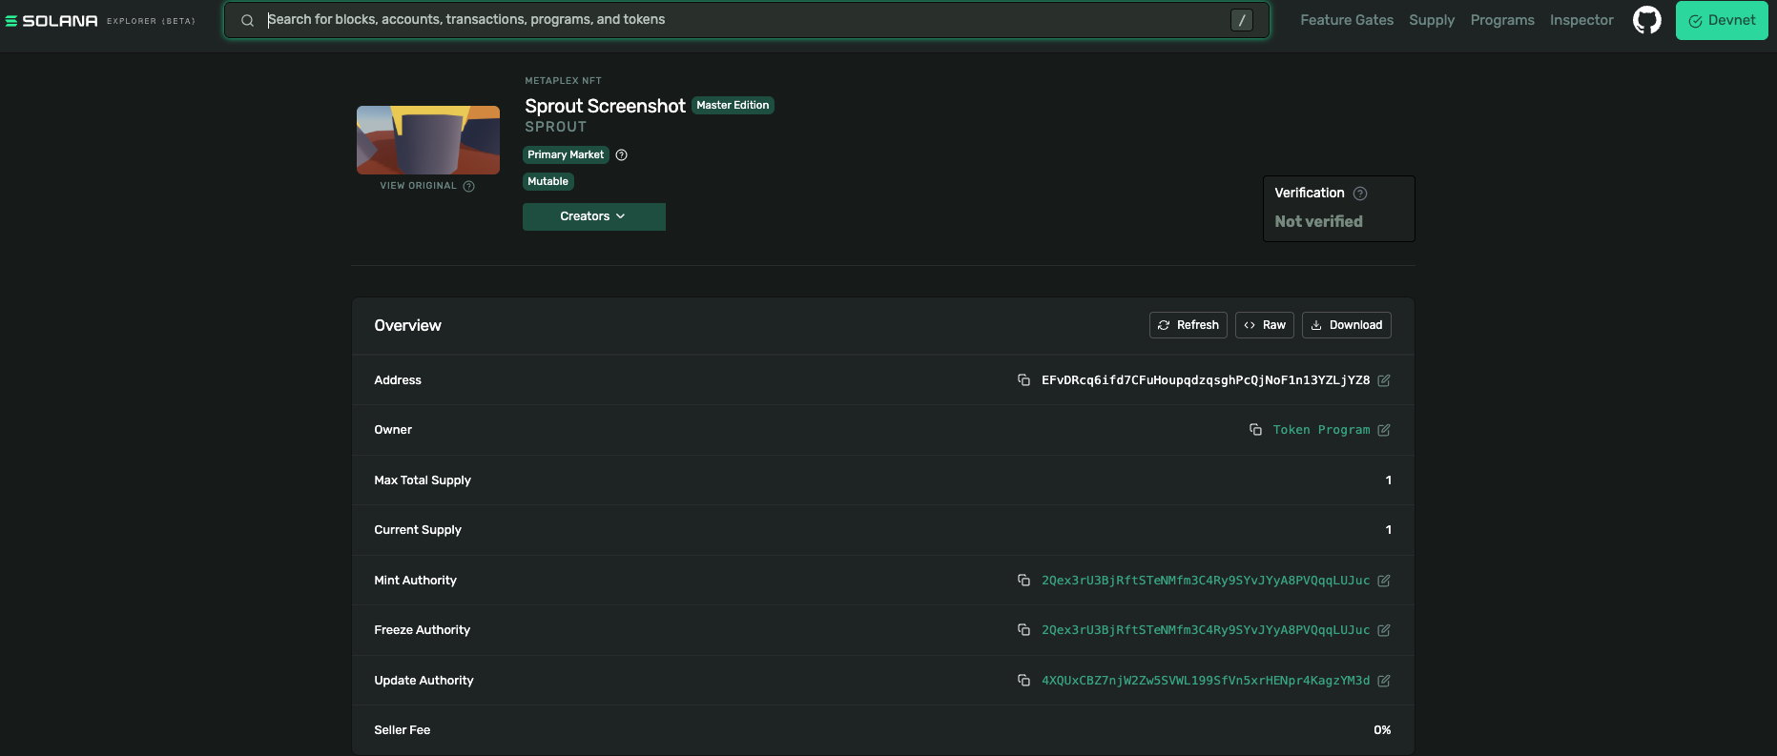The height and width of the screenshot is (756, 1777).
Task: Click the View Original link
Action: [x=418, y=186]
